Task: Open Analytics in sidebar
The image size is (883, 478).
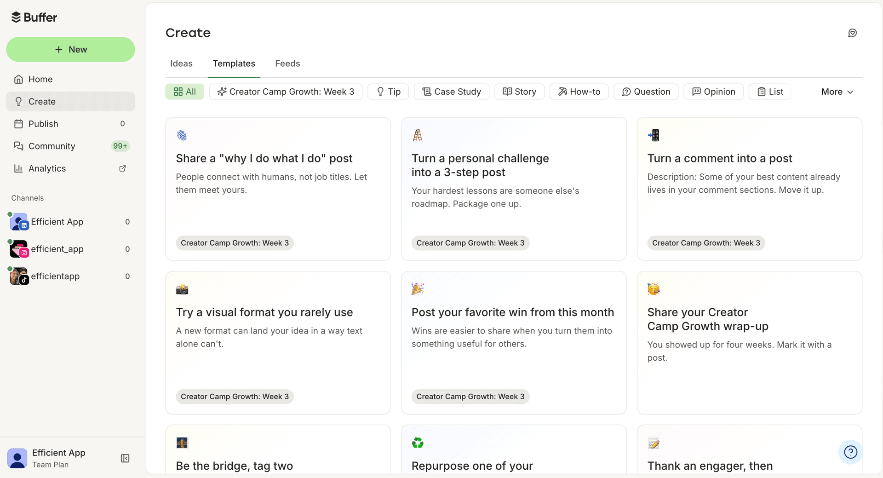Action: [70, 168]
